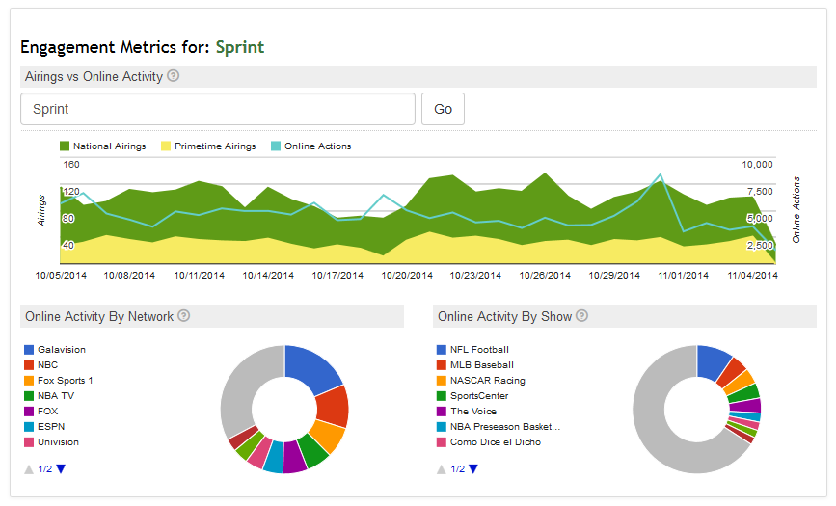Click the Fox Sports 1 legend label
The width and height of the screenshot is (836, 506).
pos(65,381)
